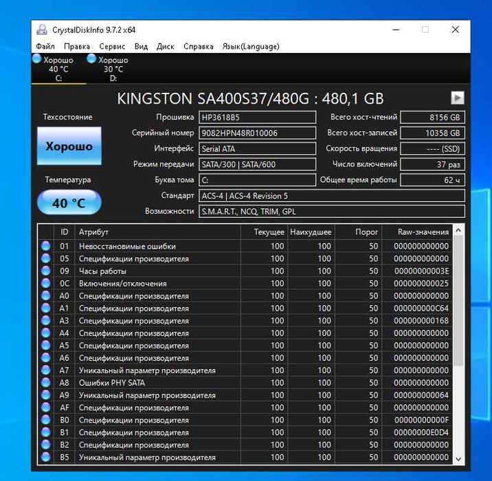Click status orb for attribute A7
This screenshot has height=481, width=492.
[x=46, y=370]
